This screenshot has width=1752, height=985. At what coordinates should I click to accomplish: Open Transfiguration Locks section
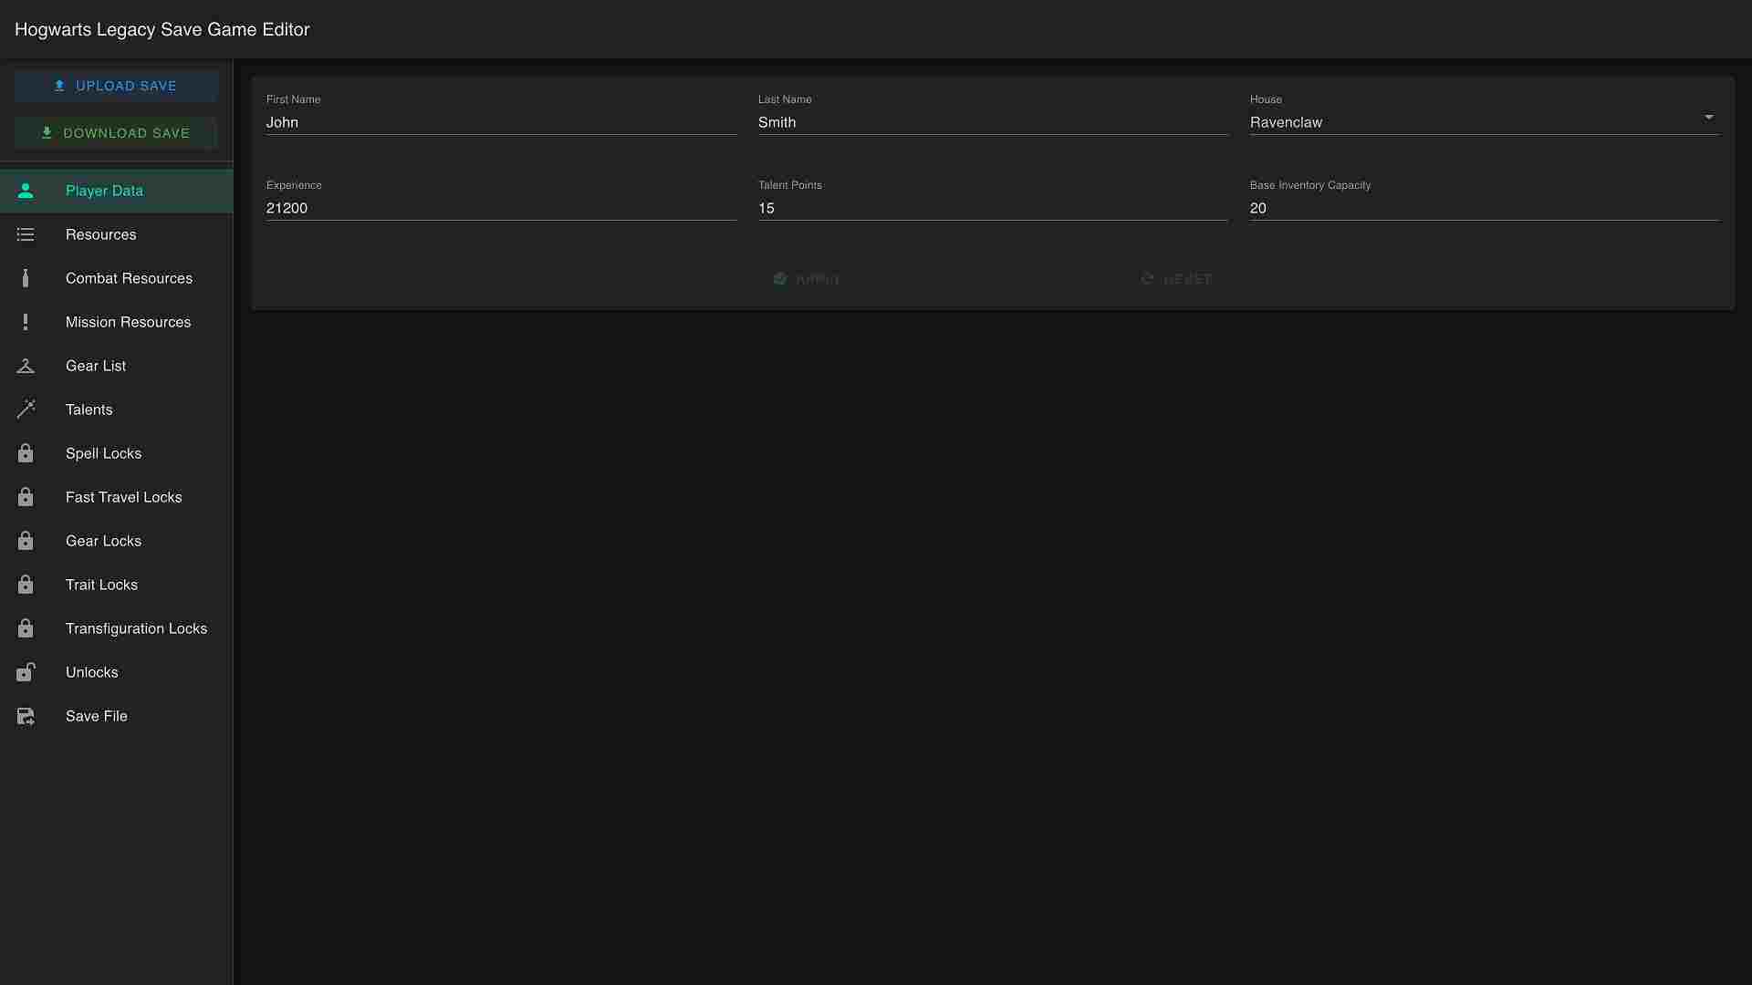point(117,628)
